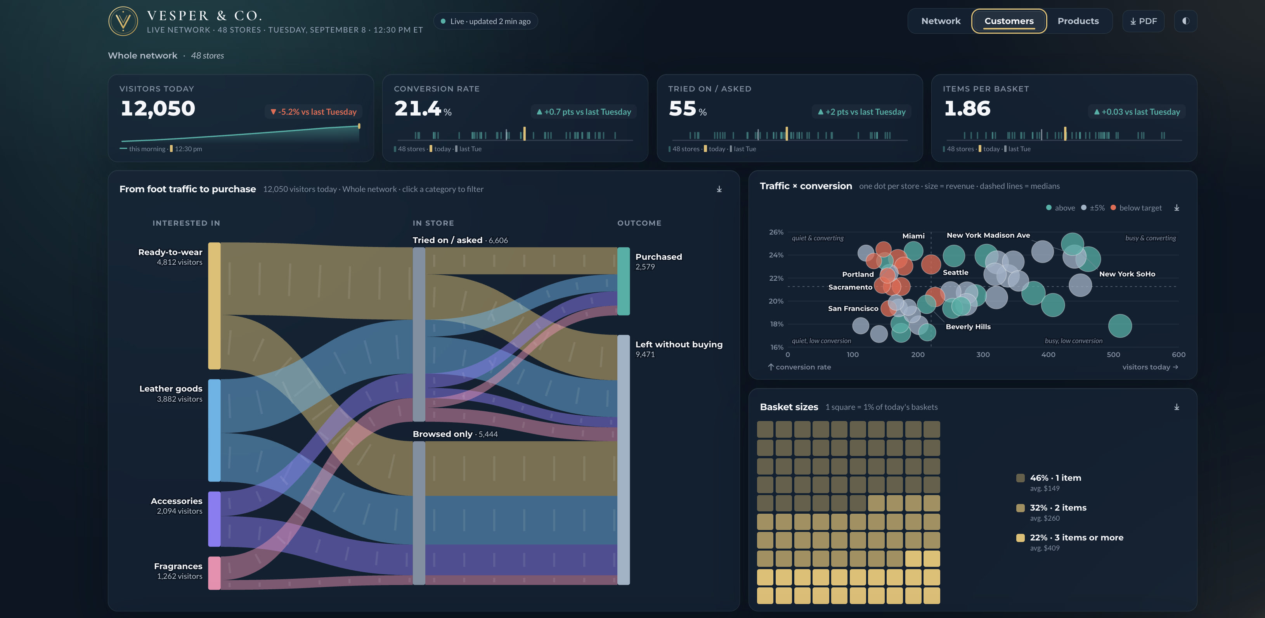This screenshot has height=618, width=1265.
Task: Toggle the below target legend dot
Action: tap(1113, 207)
